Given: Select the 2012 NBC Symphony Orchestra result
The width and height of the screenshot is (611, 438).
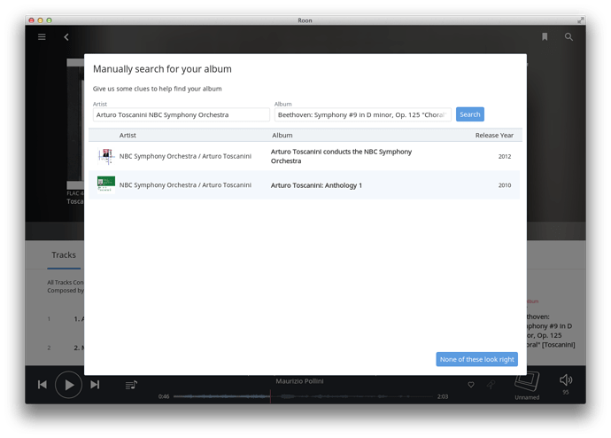Looking at the screenshot, I should [x=304, y=156].
